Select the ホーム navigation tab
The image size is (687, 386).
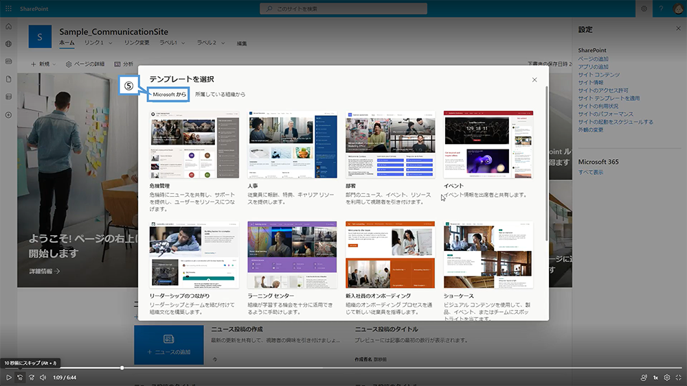[67, 43]
